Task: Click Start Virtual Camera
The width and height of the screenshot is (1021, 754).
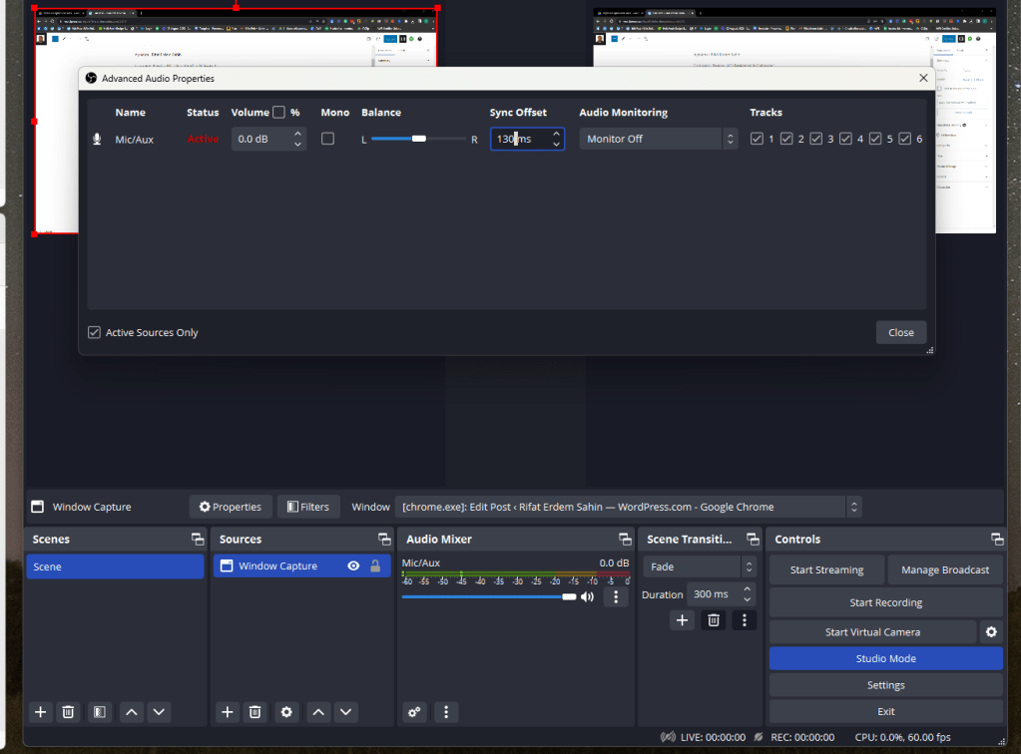Action: point(872,632)
